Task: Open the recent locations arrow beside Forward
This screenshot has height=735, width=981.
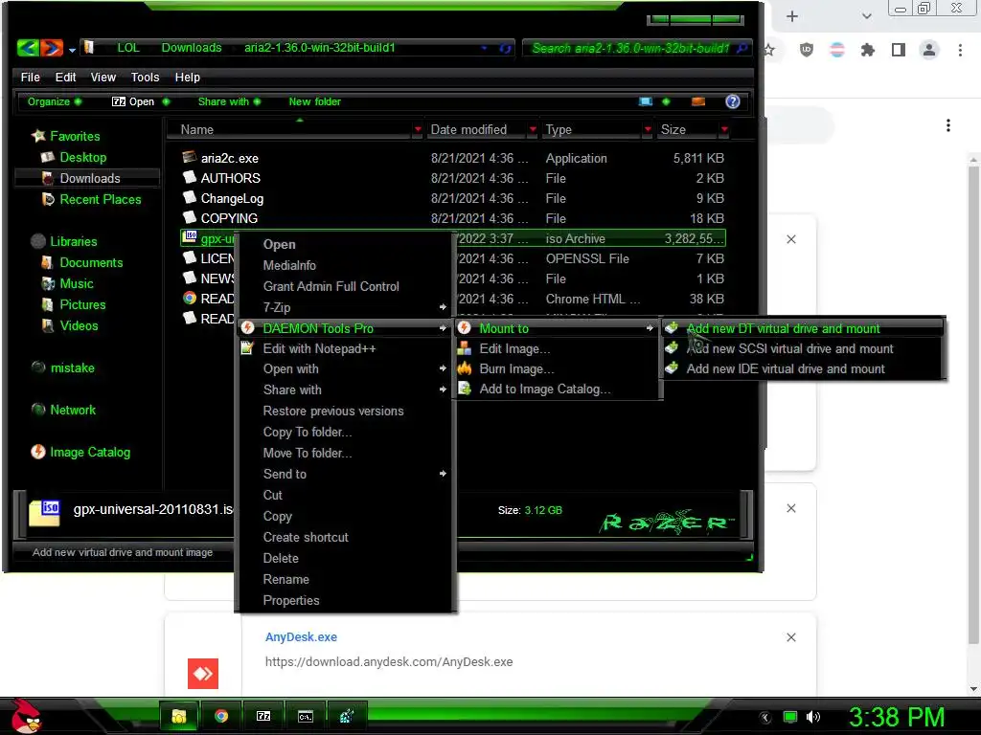Action: (x=72, y=50)
